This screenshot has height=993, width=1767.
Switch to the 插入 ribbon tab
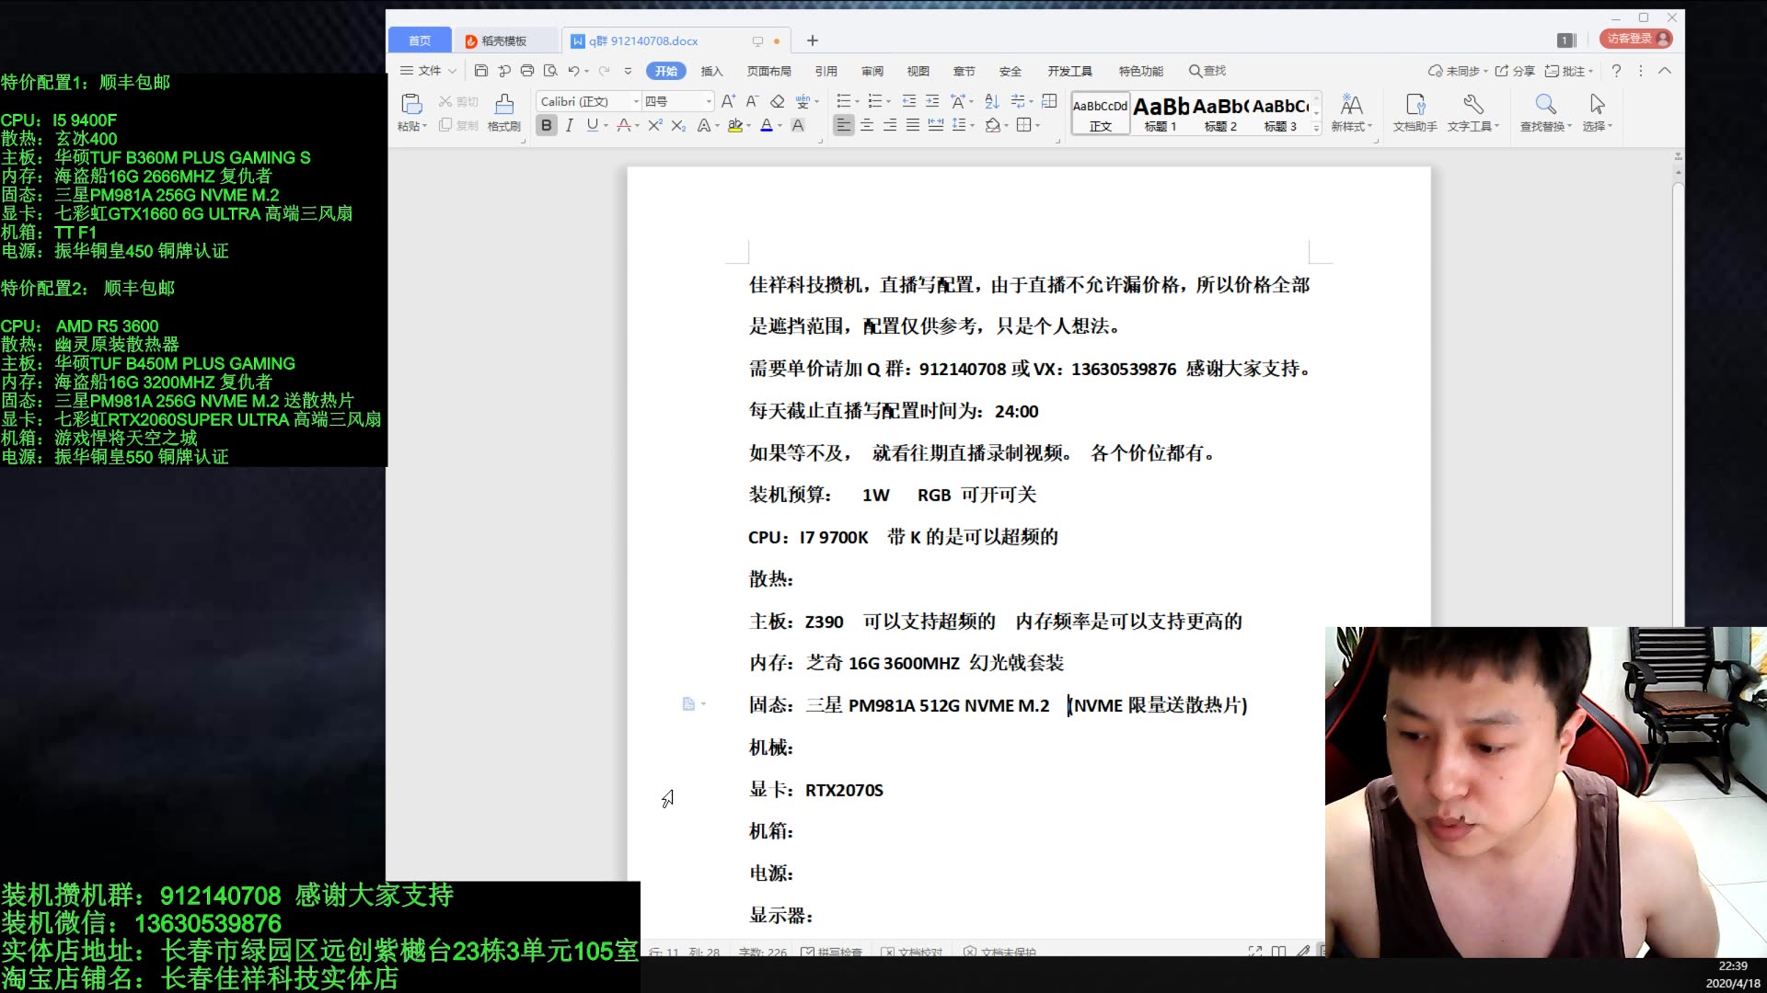click(711, 71)
